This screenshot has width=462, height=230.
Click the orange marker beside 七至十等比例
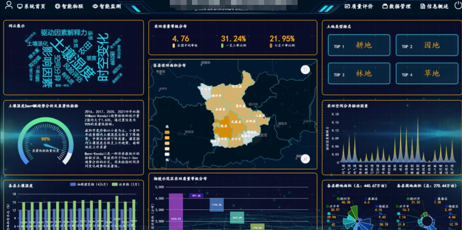[271, 45]
